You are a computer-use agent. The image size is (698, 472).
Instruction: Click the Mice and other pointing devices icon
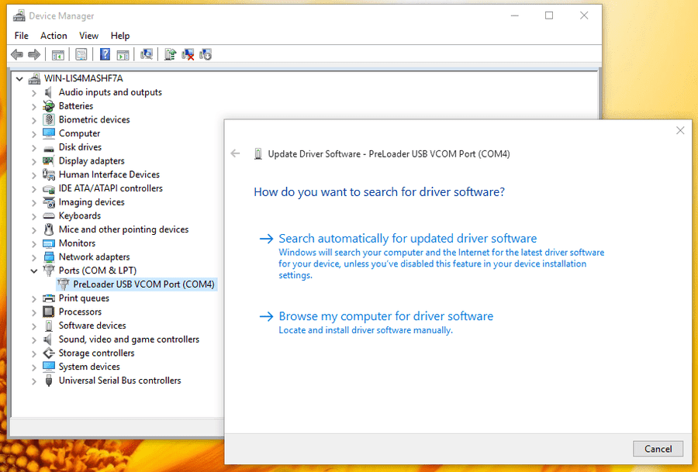49,229
